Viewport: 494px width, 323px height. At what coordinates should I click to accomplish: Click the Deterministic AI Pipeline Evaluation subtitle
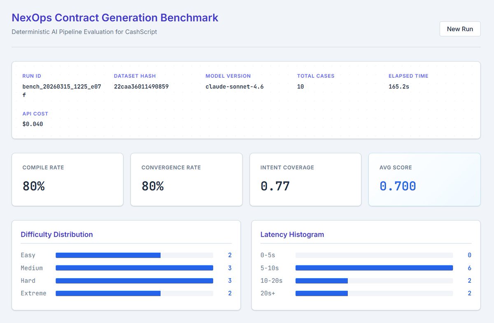84,32
